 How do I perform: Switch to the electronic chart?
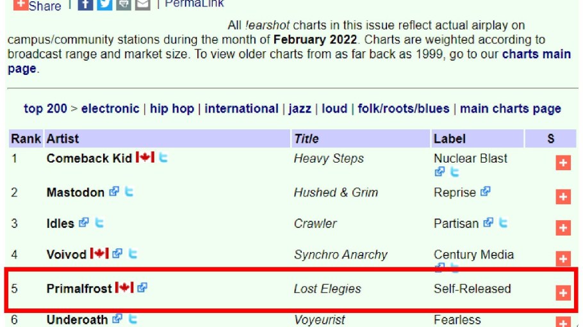tap(110, 109)
